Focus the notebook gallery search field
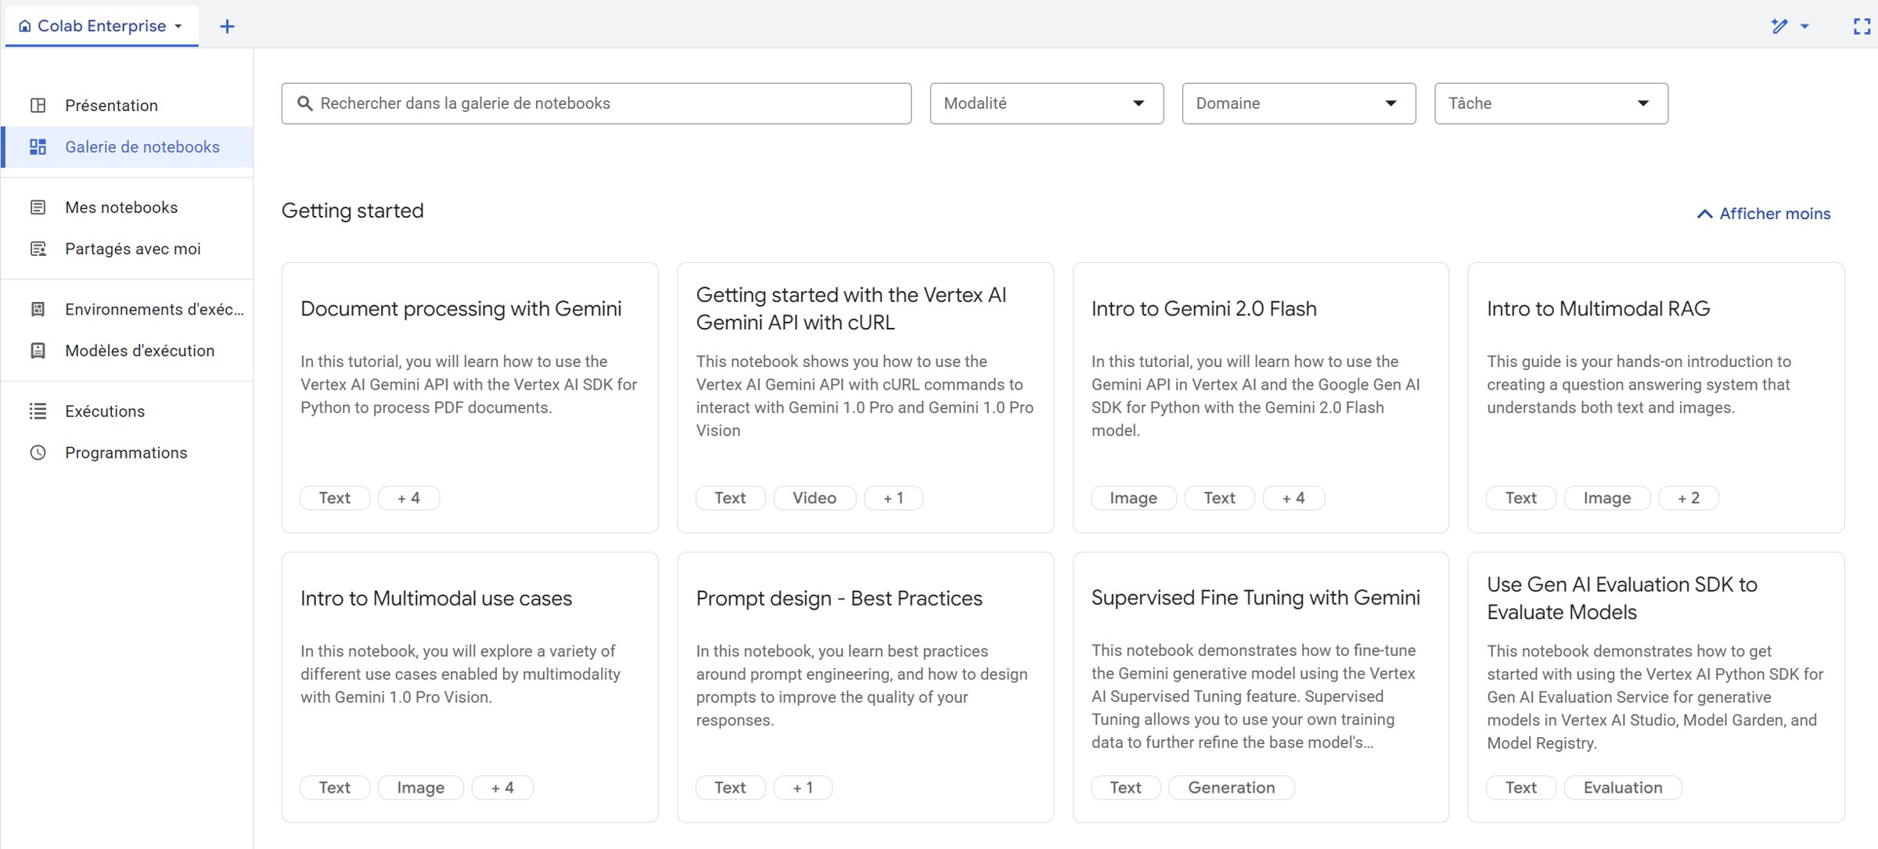 pos(596,103)
